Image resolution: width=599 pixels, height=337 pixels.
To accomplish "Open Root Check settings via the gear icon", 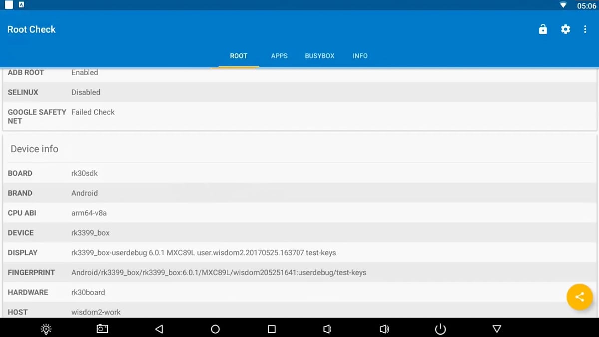I will tap(565, 29).
